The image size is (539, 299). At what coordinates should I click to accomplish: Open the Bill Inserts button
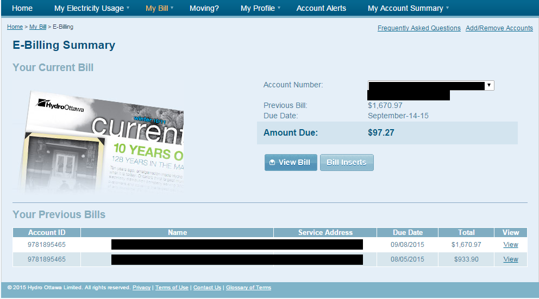pyautogui.click(x=347, y=162)
